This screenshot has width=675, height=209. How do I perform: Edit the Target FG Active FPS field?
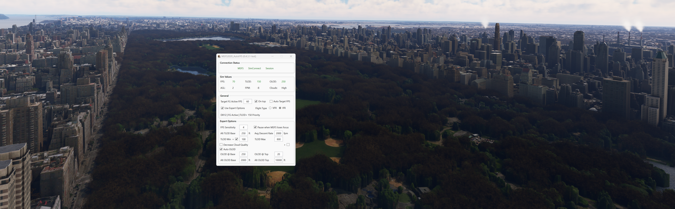248,101
